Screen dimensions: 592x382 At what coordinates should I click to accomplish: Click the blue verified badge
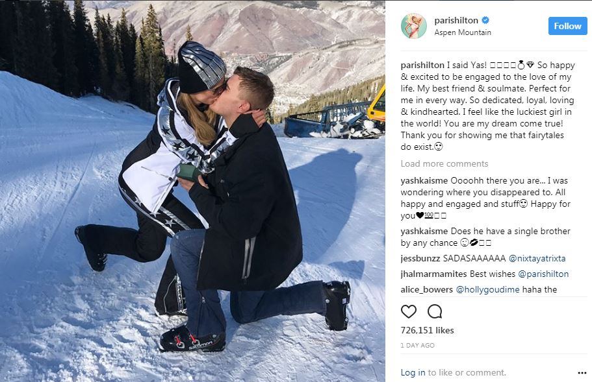tap(485, 20)
